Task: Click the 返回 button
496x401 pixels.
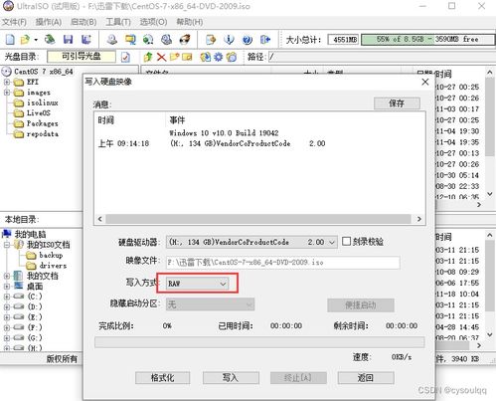Action: click(x=366, y=377)
